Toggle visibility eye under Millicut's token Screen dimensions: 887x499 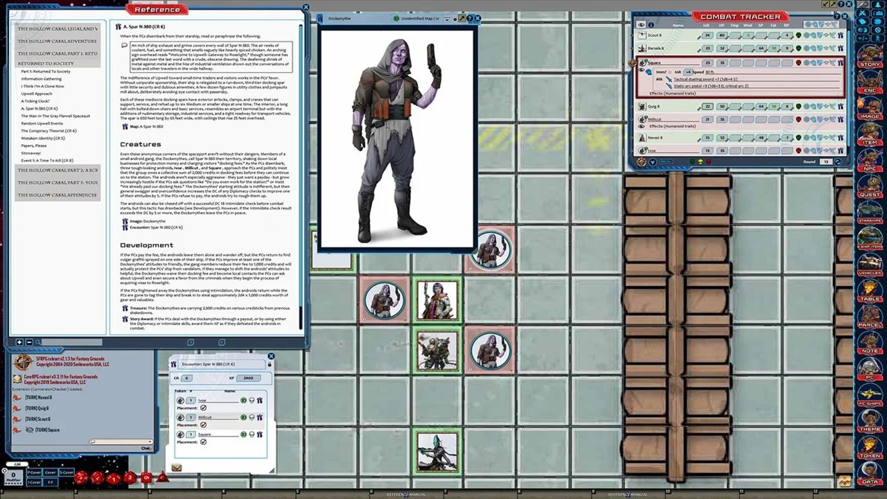(x=641, y=126)
